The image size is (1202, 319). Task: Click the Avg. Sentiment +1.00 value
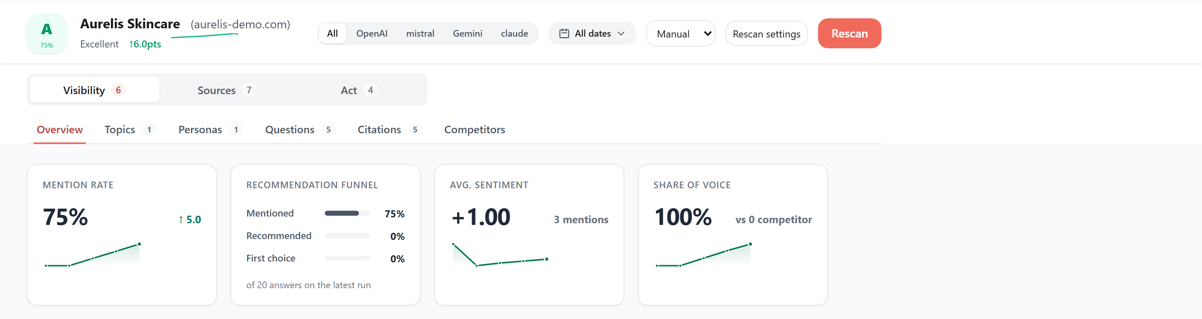click(481, 217)
